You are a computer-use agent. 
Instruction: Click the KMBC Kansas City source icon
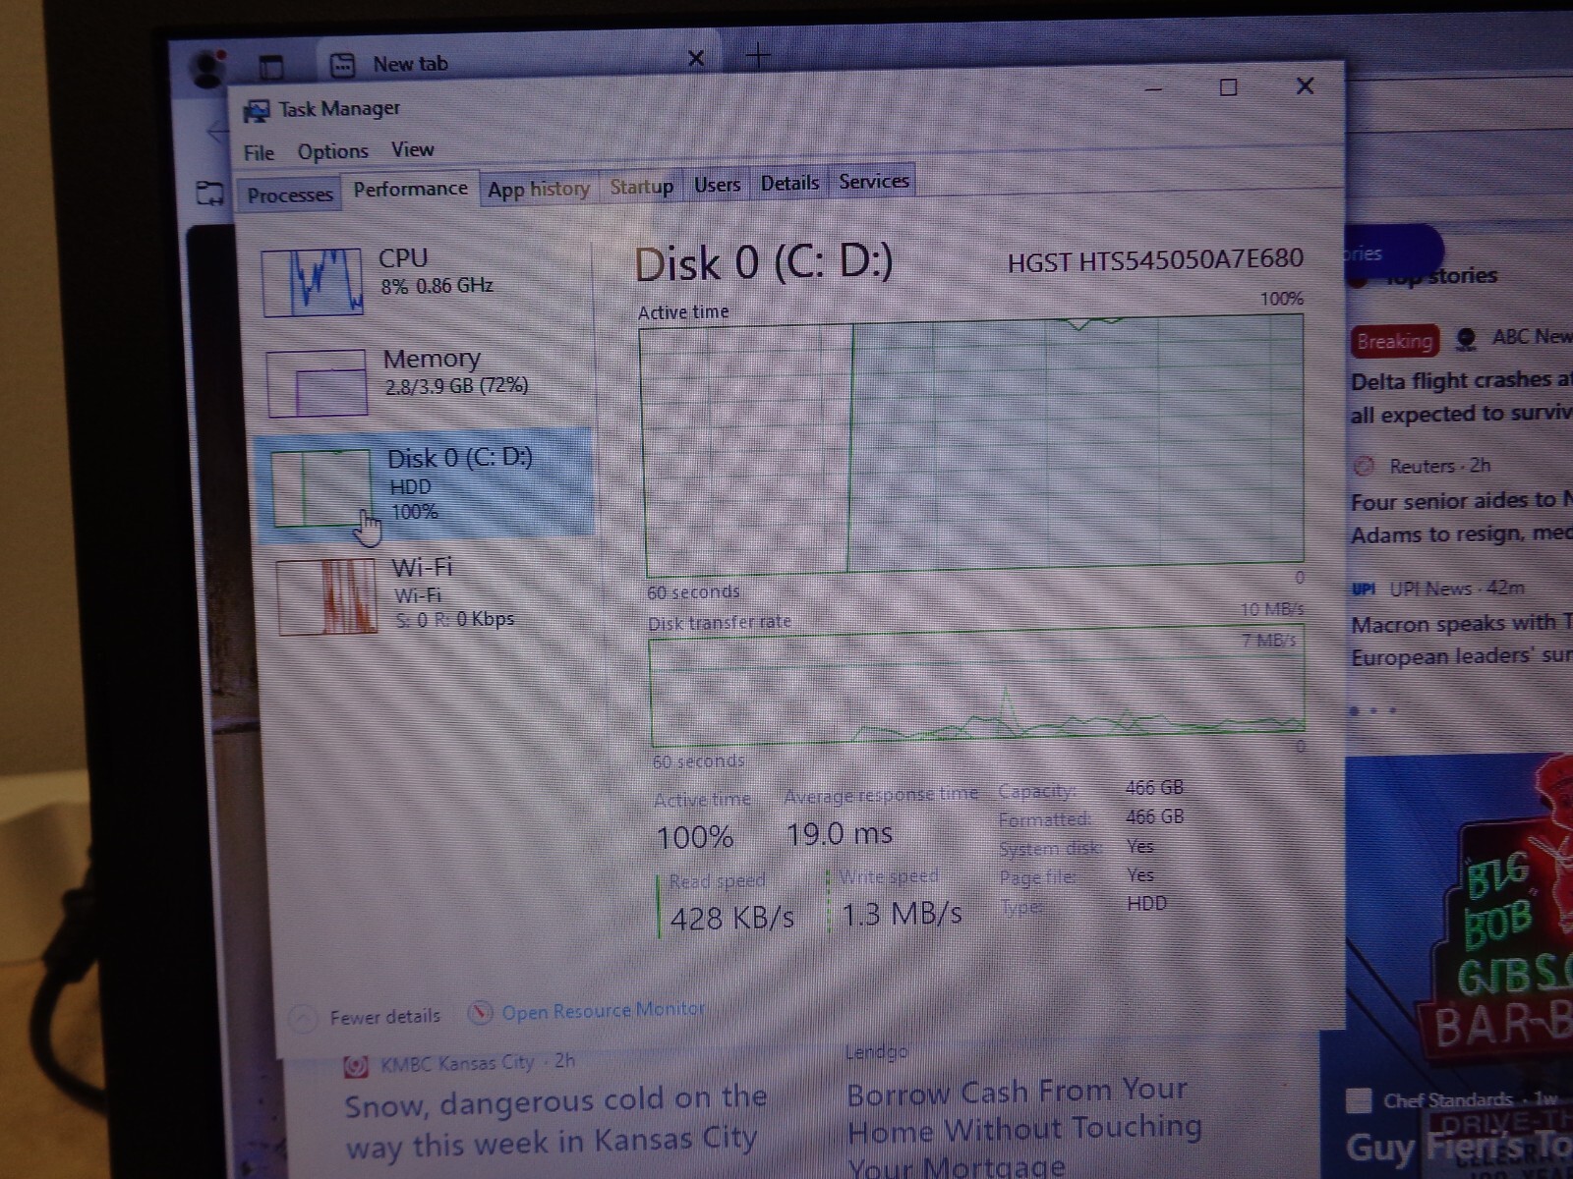point(356,1066)
